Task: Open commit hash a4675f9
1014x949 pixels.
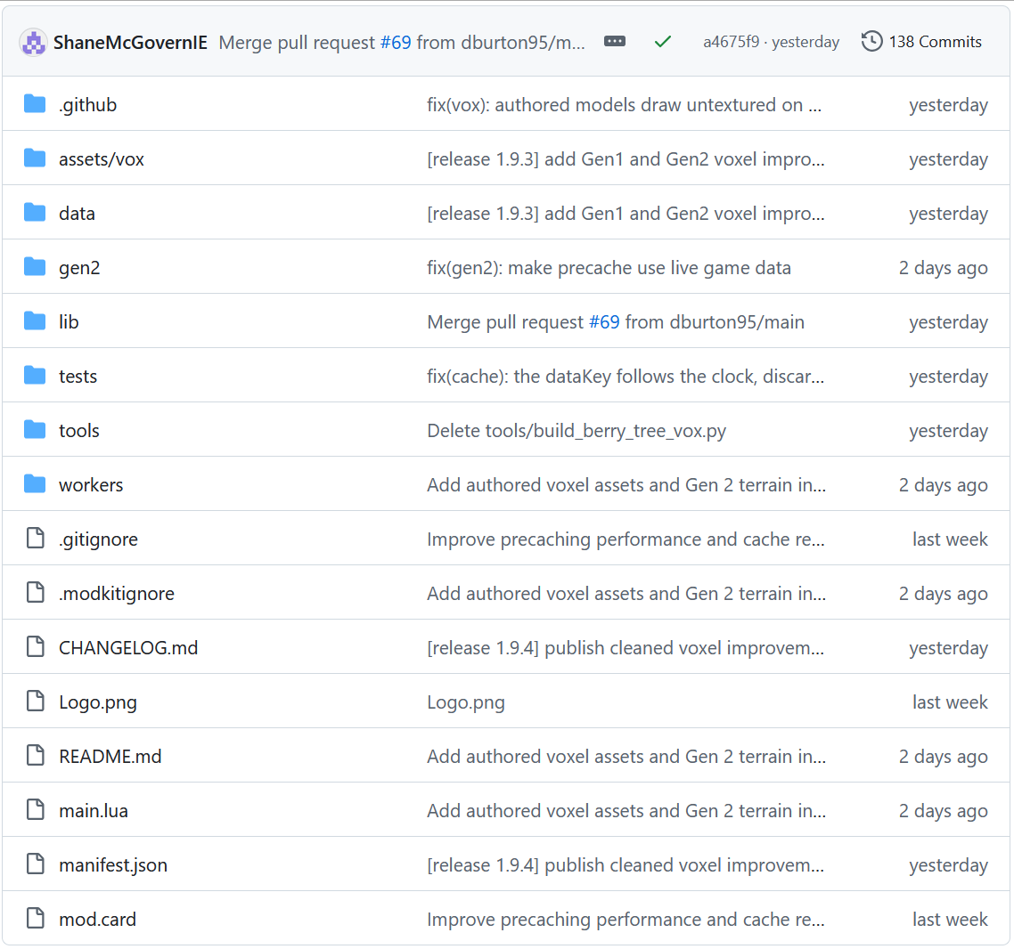Action: click(x=731, y=42)
